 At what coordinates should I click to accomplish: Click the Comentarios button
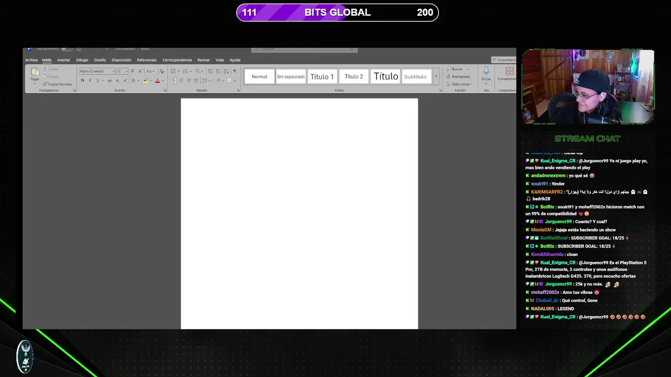[504, 60]
